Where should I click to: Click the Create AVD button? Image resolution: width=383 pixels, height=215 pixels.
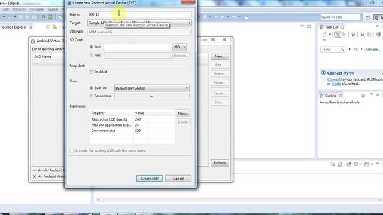pyautogui.click(x=150, y=179)
